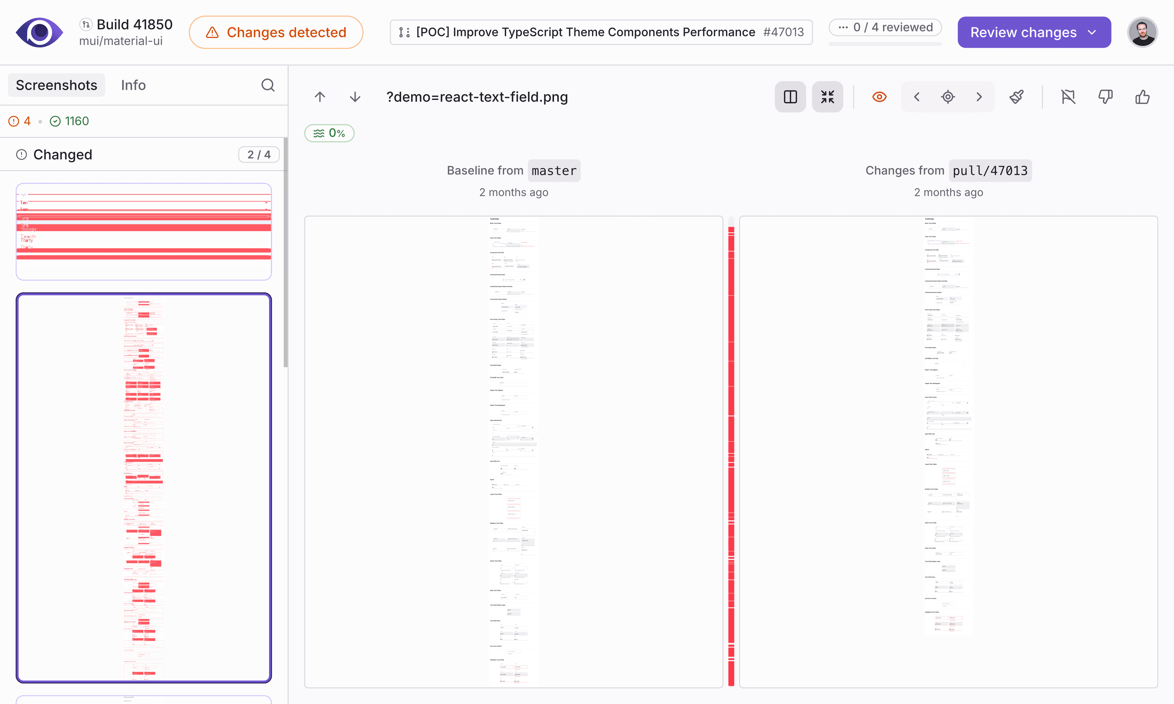Toggle the 0% diff threshold badge
The image size is (1174, 704).
point(329,133)
